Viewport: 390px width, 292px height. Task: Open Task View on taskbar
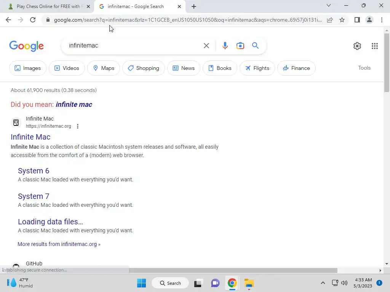pos(198,283)
